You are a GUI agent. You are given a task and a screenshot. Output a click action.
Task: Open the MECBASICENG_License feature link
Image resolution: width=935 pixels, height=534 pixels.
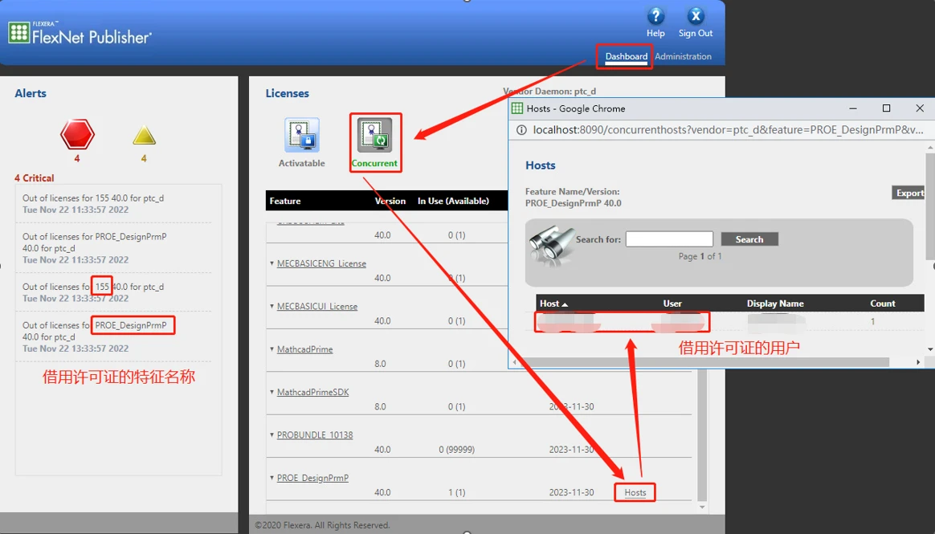321,263
